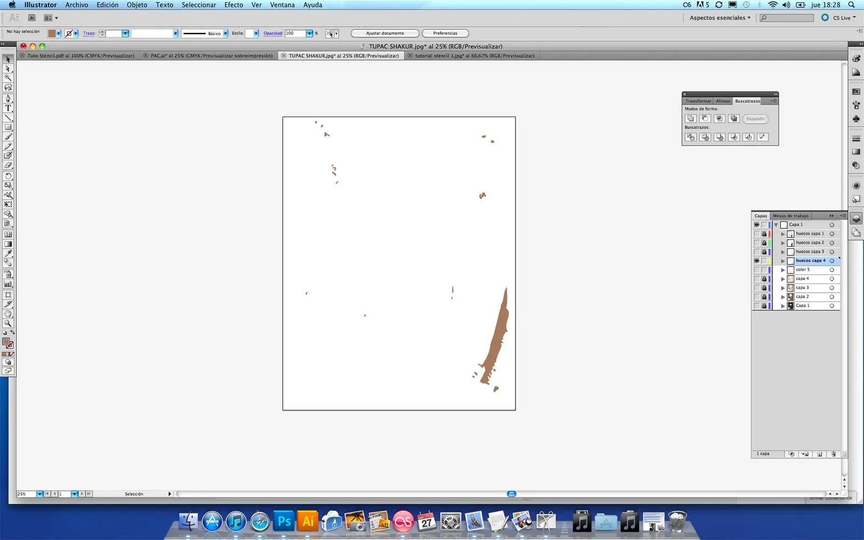
Task: Open the Ventana menu
Action: pyautogui.click(x=282, y=5)
